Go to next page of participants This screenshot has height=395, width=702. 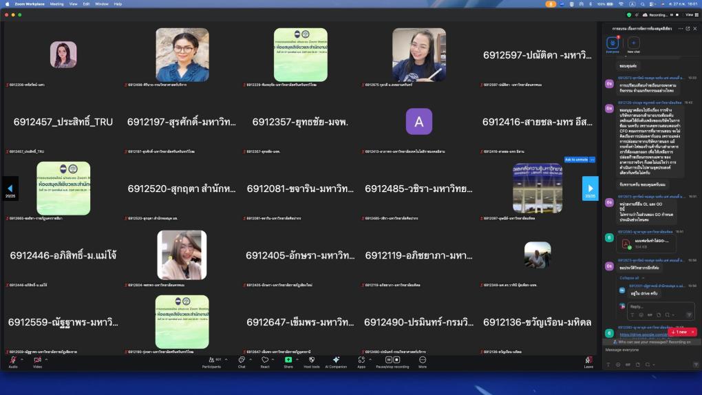tap(590, 188)
